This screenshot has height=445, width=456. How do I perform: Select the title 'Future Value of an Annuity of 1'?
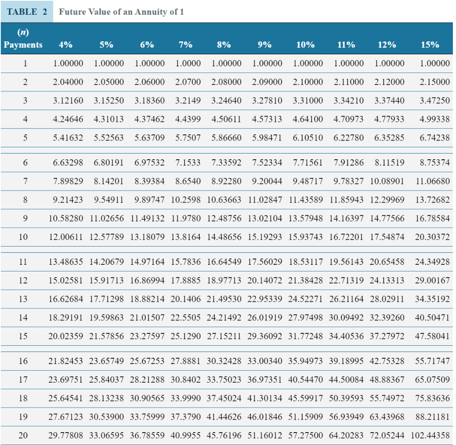(x=121, y=12)
